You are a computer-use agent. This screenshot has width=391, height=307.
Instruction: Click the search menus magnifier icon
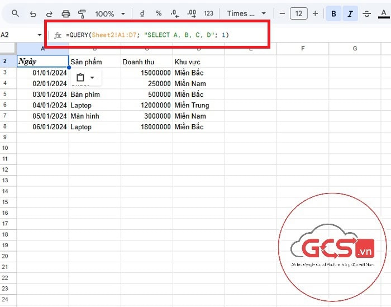tap(15, 13)
